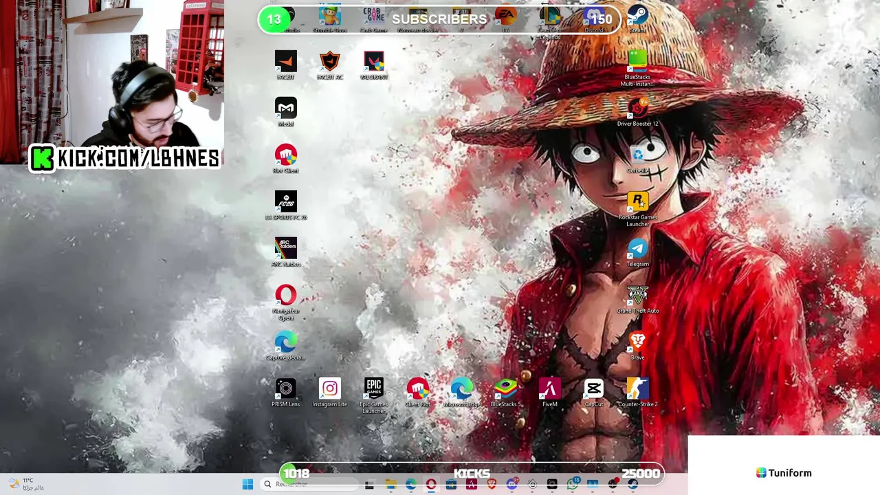Open the Microsoft Edge desktop shortcut
The image size is (880, 495).
(x=461, y=393)
